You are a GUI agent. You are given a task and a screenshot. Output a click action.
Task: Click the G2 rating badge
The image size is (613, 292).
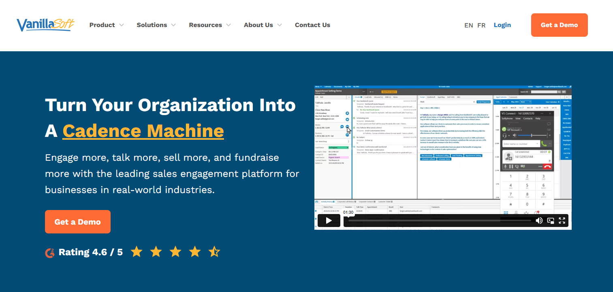[50, 252]
